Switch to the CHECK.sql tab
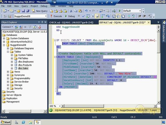The width and height of the screenshot is (166, 125). [x=71, y=23]
